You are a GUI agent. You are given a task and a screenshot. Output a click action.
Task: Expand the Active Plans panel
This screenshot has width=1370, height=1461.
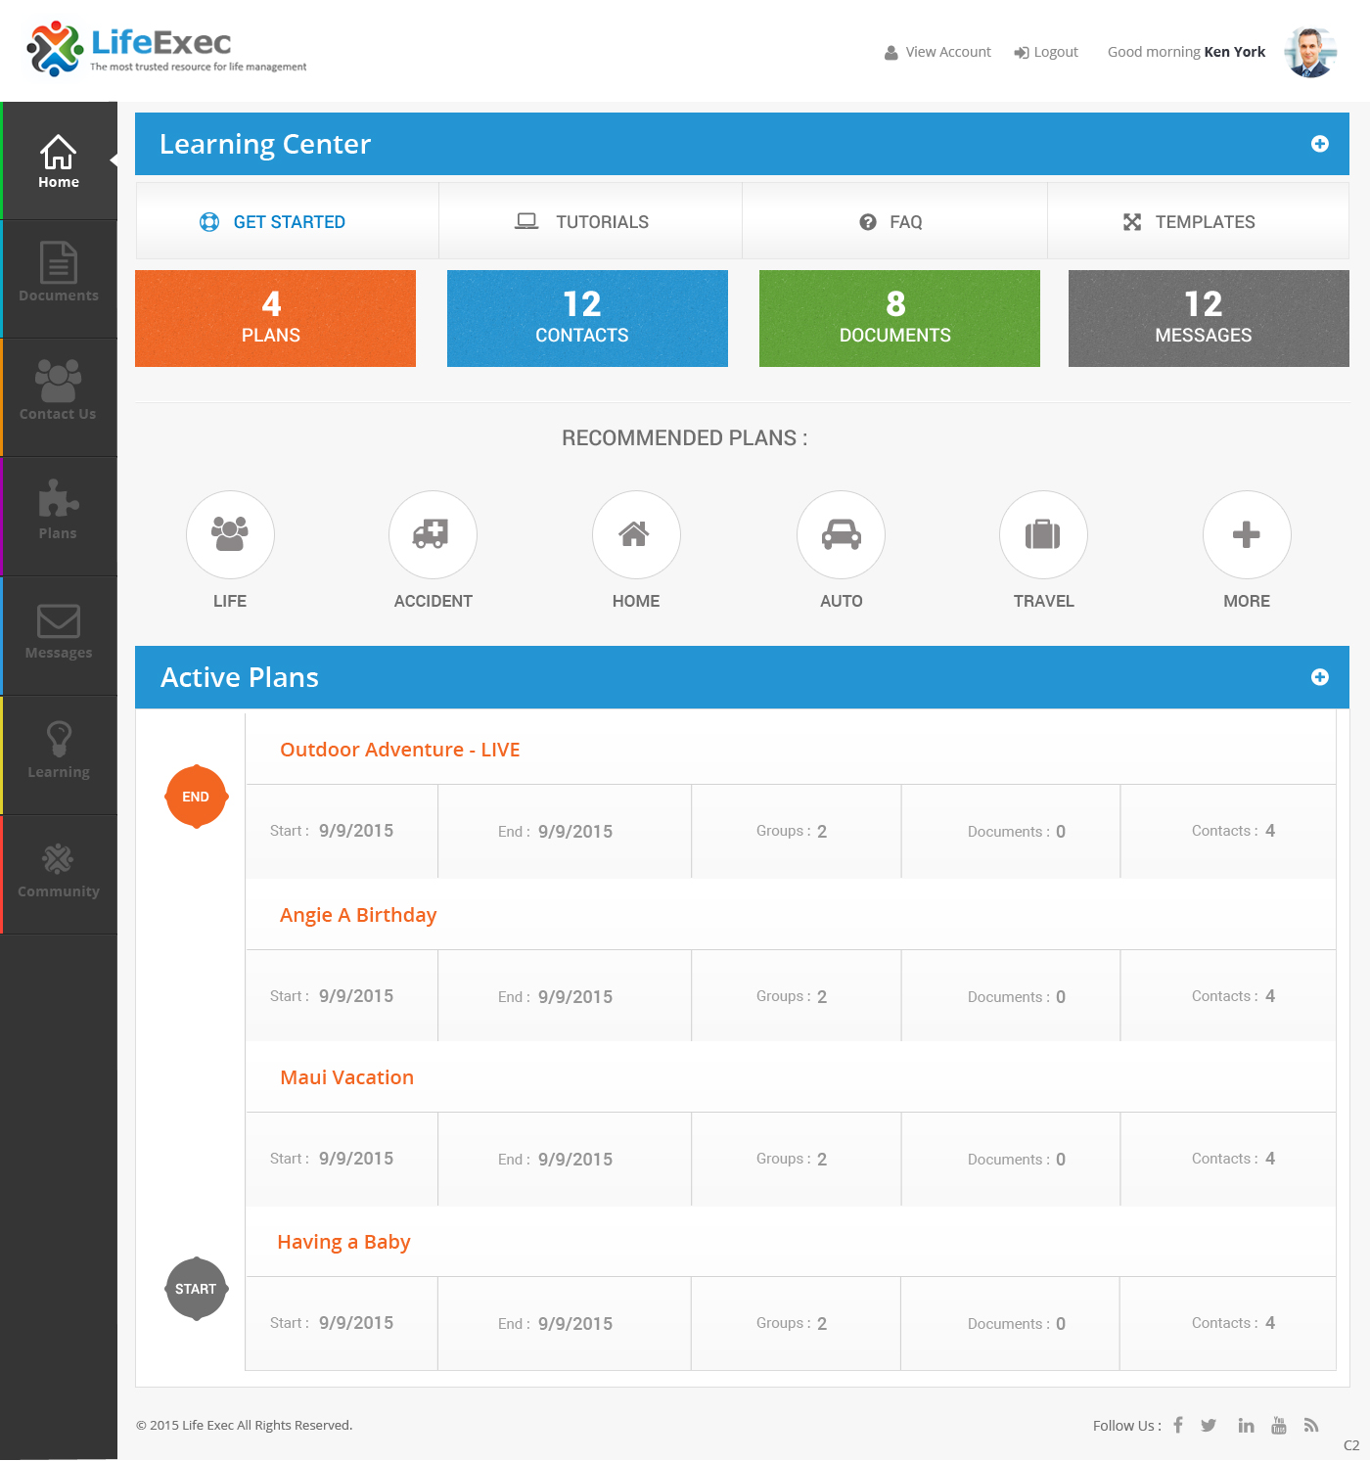click(1320, 677)
